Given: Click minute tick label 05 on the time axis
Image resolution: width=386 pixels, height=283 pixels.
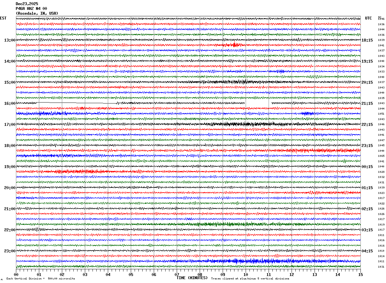Looking at the screenshot, I should [x=131, y=274].
